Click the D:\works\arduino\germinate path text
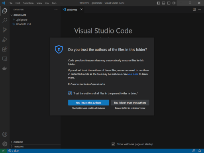This screenshot has height=153, width=204. pos(86,84)
